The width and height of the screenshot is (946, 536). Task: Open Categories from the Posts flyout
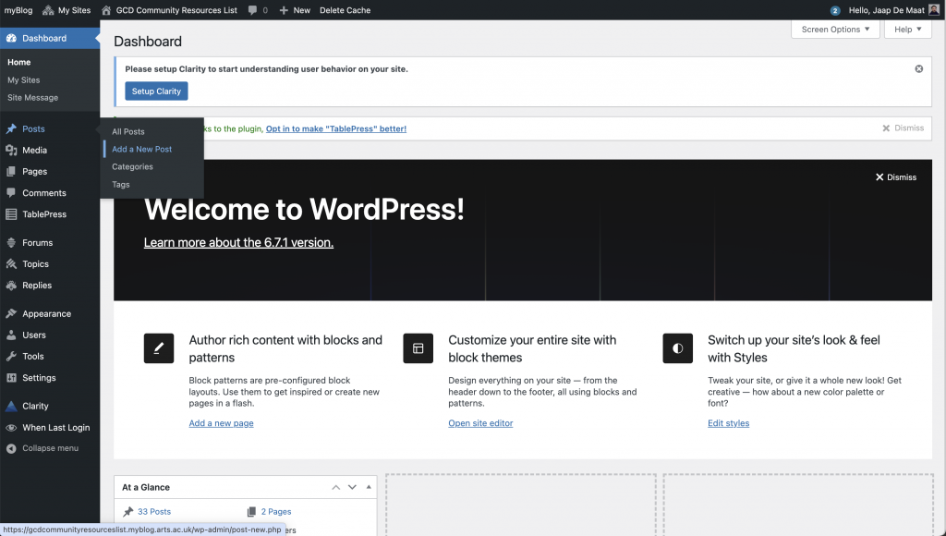click(x=132, y=166)
